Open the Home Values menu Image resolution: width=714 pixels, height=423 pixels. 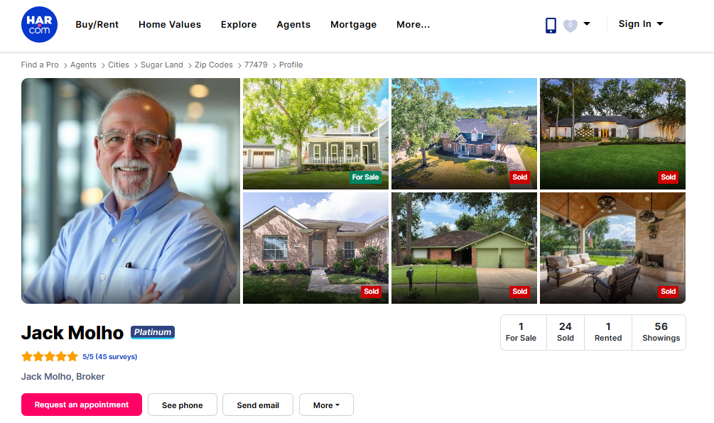tap(170, 25)
